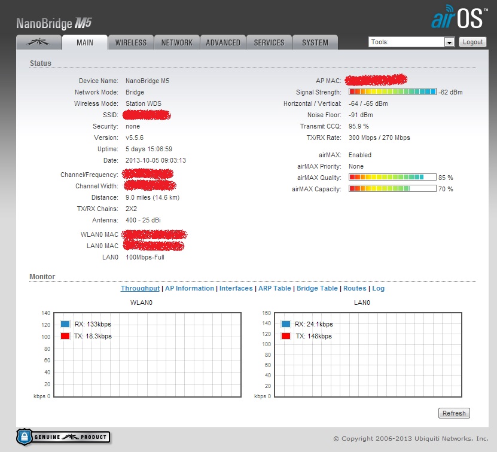Open the ADVANCED tab
The height and width of the screenshot is (452, 497).
pos(223,42)
